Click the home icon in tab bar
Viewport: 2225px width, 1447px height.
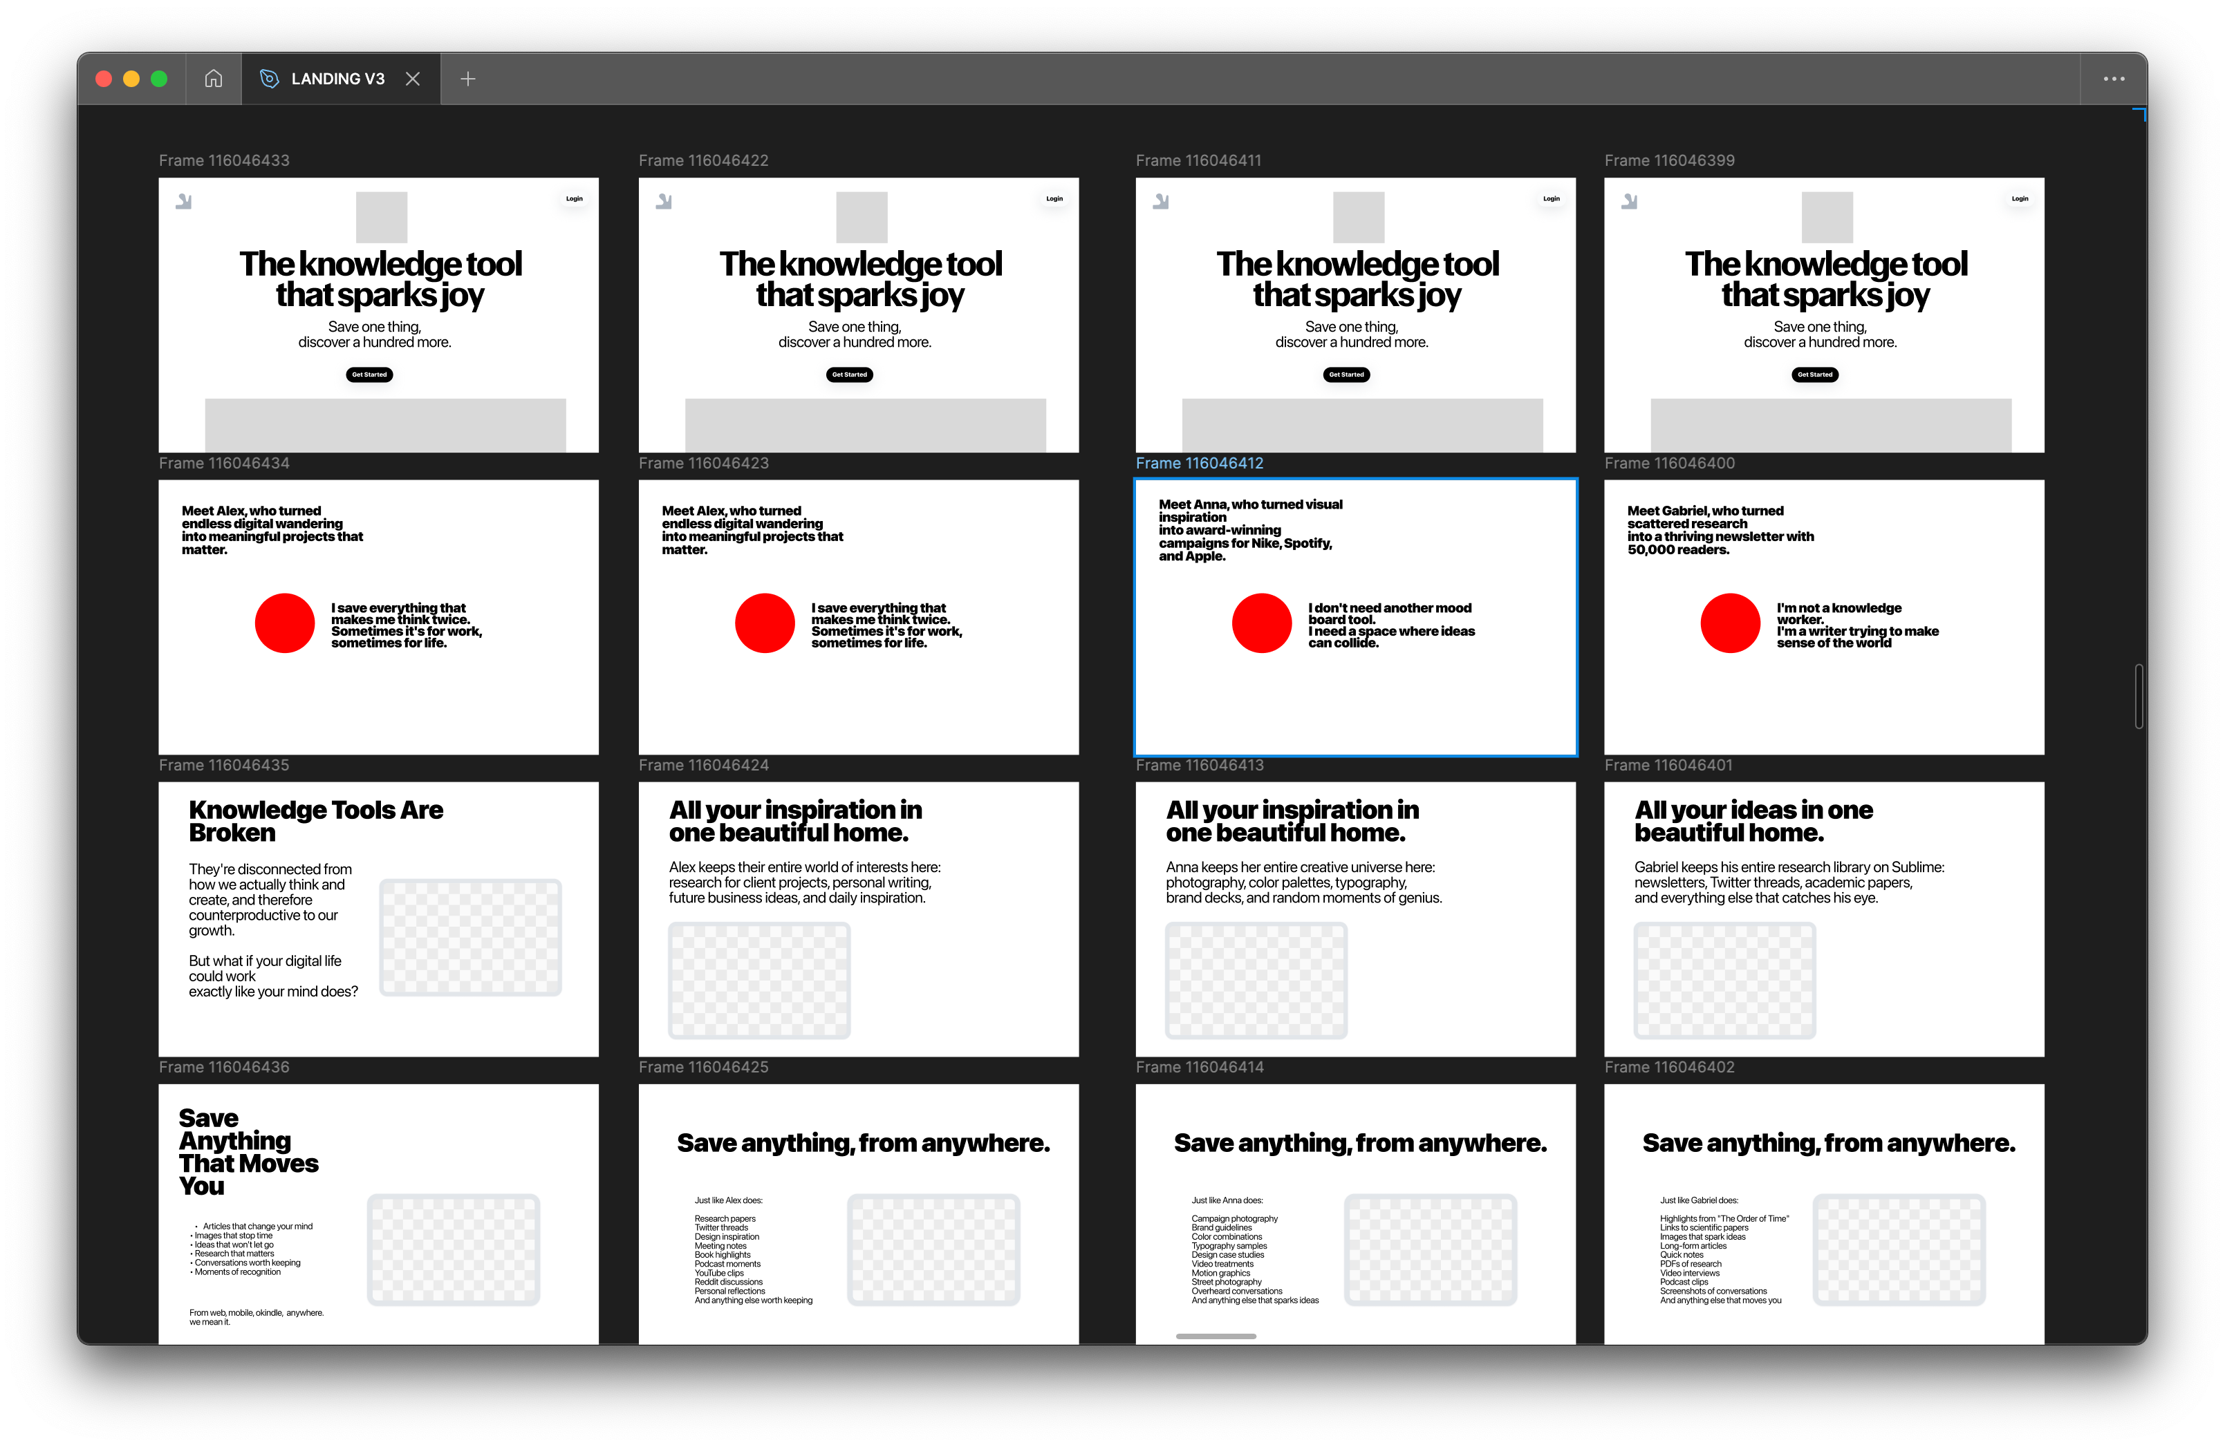point(213,79)
